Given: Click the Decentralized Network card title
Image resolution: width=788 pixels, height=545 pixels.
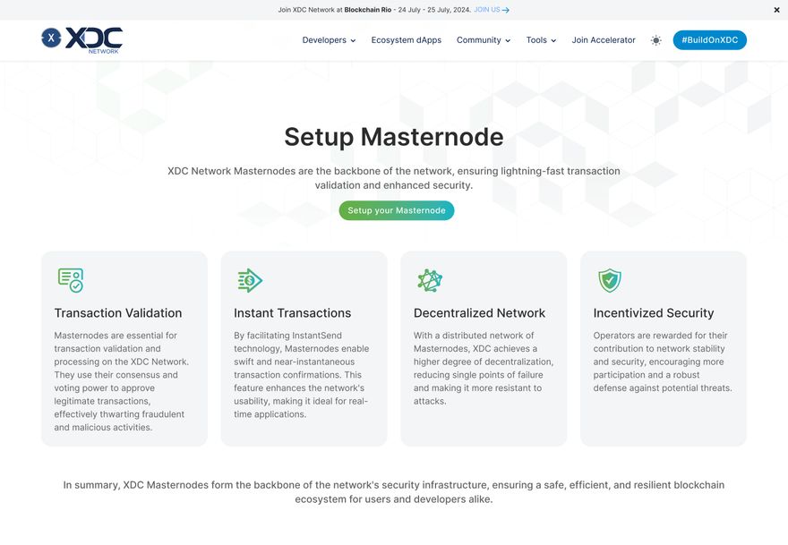Looking at the screenshot, I should click(x=479, y=313).
